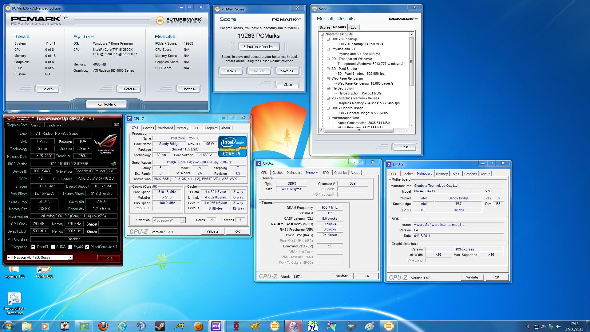Launch Internet Explorer from the taskbar
Viewport: 590px width, 332px height.
pos(122,326)
